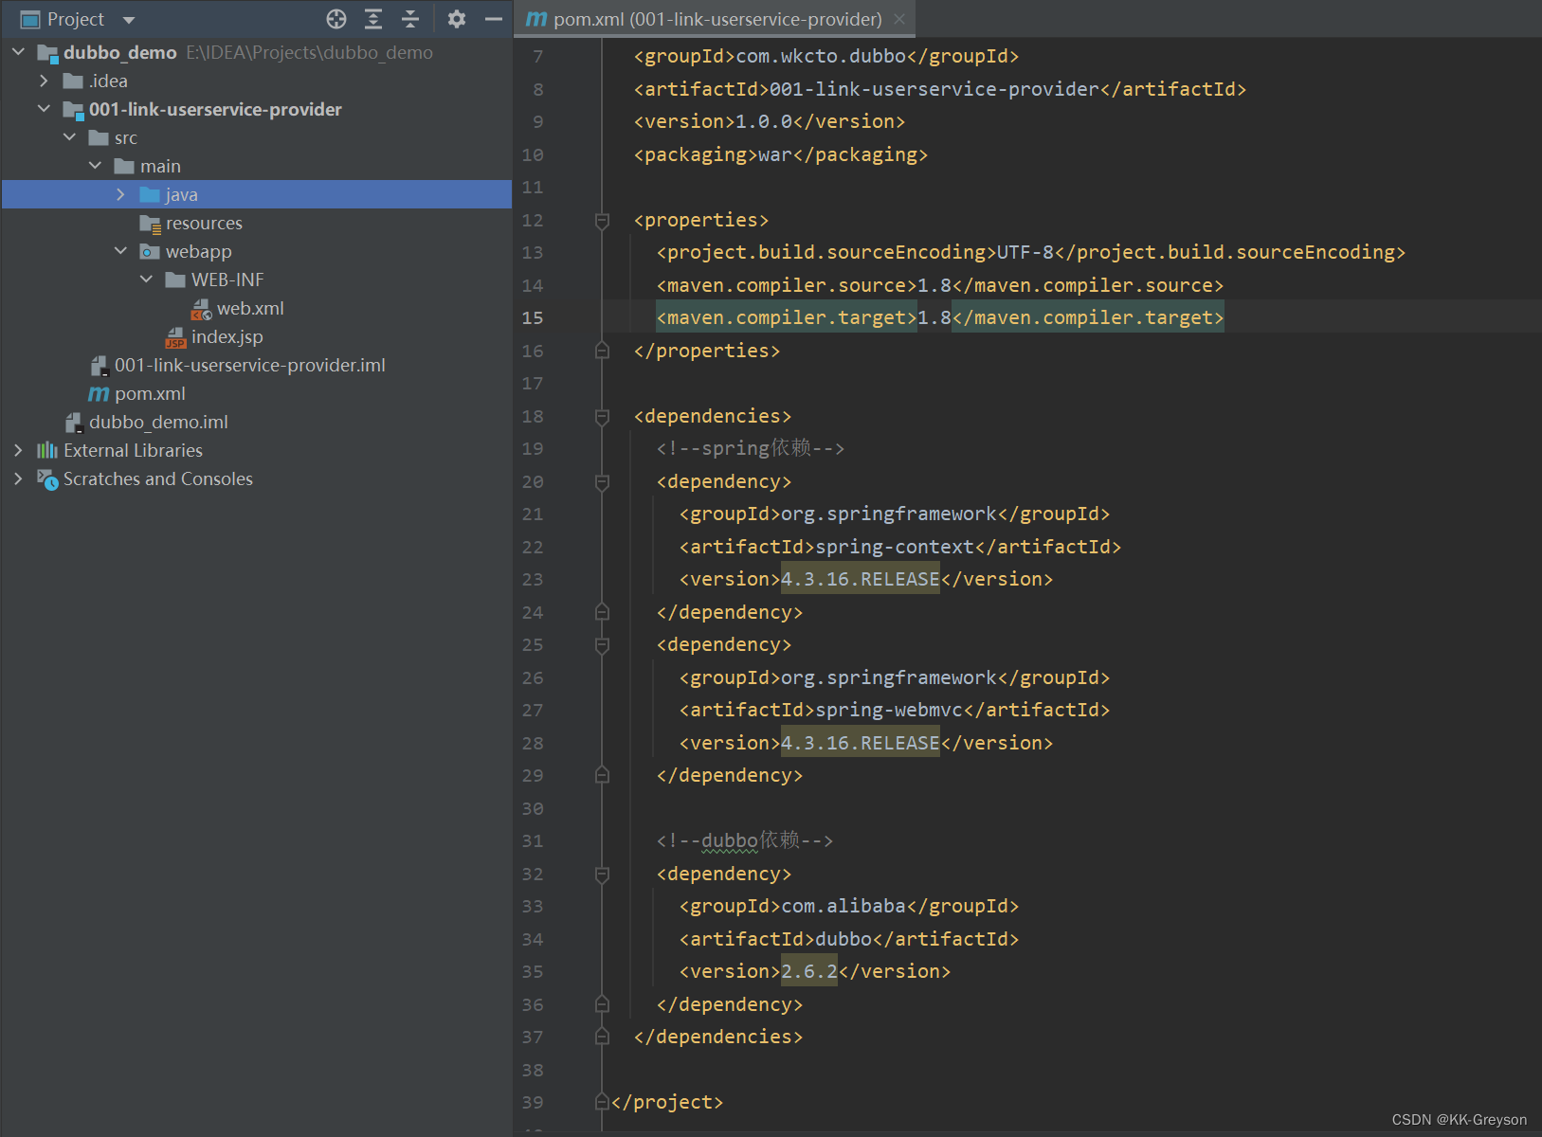Open the Project view dropdown arrow
The image size is (1542, 1137).
tap(129, 20)
